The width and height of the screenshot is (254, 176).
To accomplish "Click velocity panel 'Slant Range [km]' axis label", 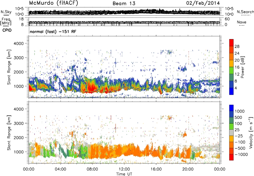I will pos(9,132).
